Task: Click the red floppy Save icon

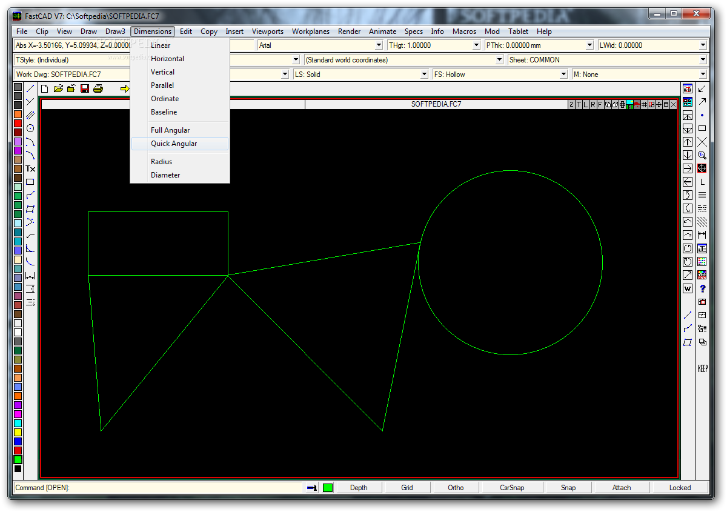Action: click(85, 89)
